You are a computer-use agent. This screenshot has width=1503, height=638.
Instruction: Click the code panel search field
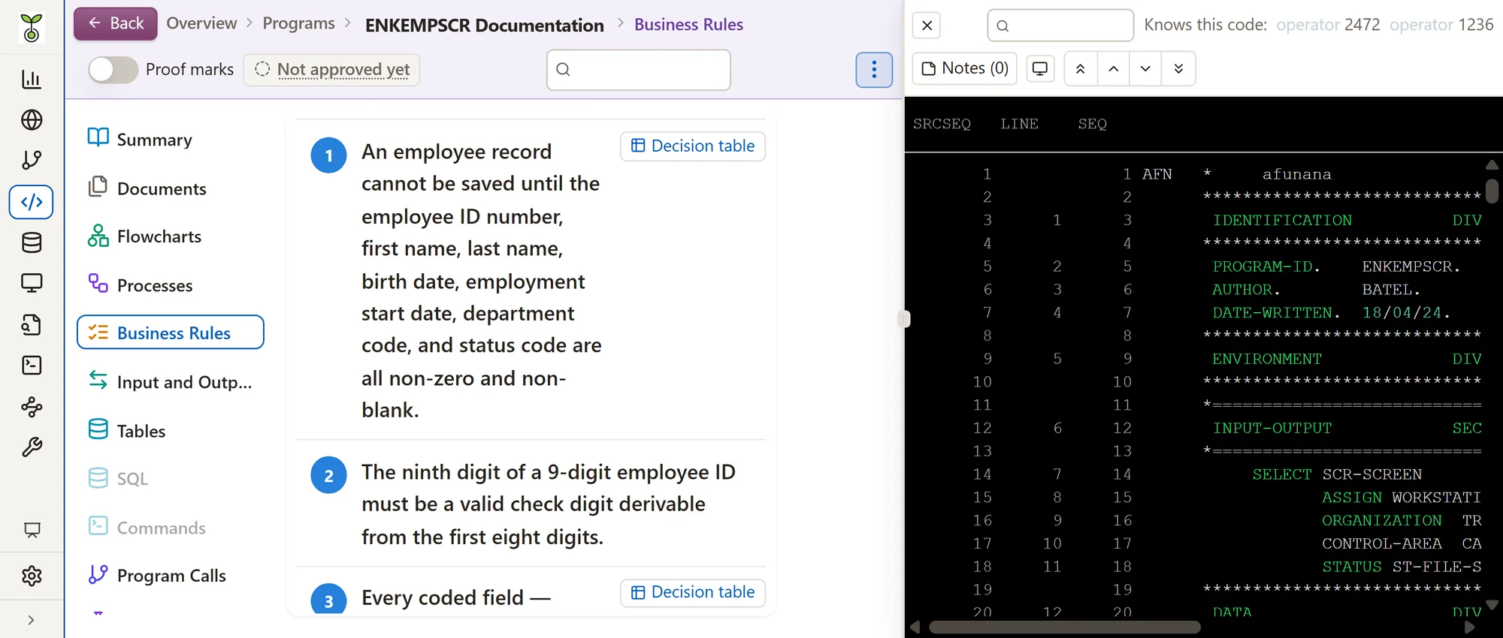1060,26
